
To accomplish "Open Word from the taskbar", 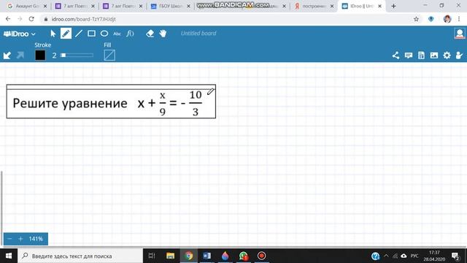I will click(207, 256).
